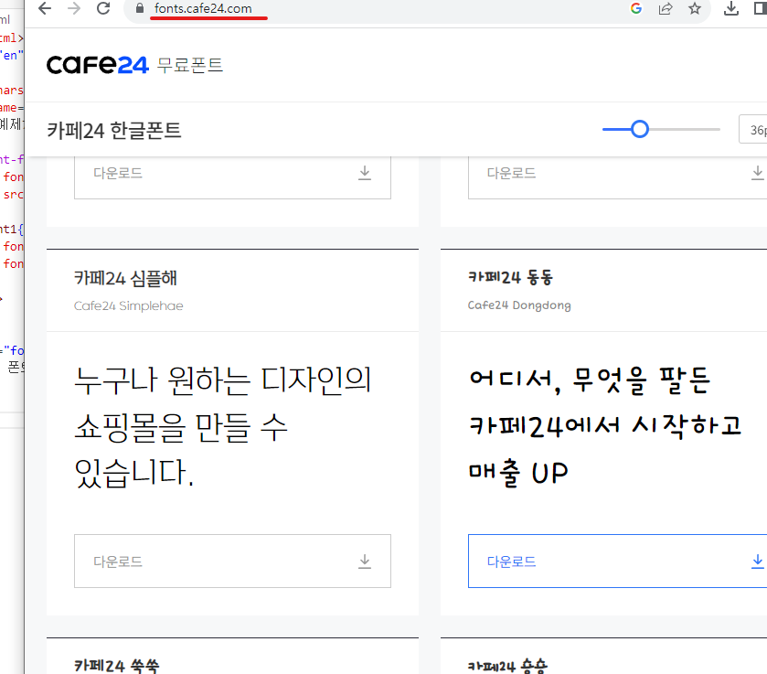Image resolution: width=767 pixels, height=674 pixels.
Task: Click the 카페24 한글폰트 heading
Action: [114, 130]
